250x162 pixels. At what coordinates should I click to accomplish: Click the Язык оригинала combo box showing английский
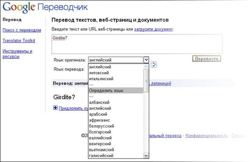point(118,60)
